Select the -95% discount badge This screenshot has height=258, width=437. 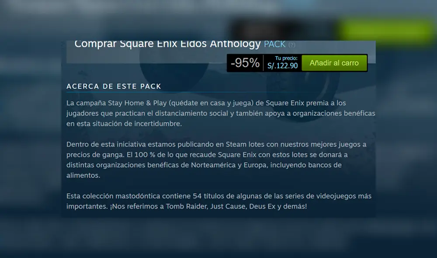245,63
